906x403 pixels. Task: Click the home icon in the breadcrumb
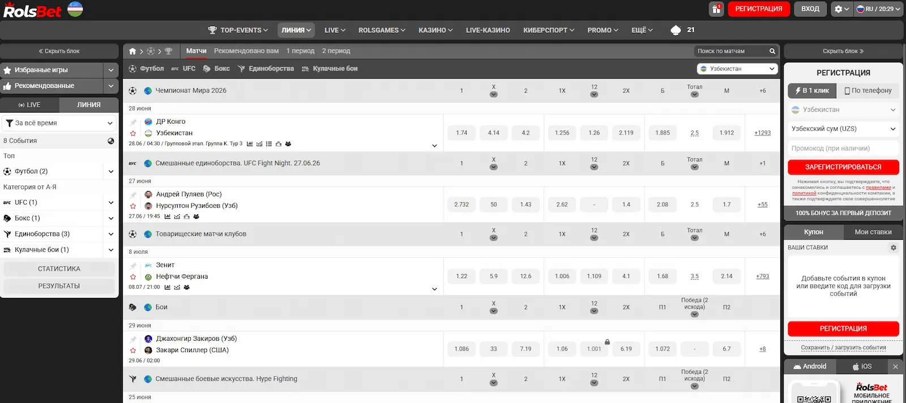coord(133,51)
